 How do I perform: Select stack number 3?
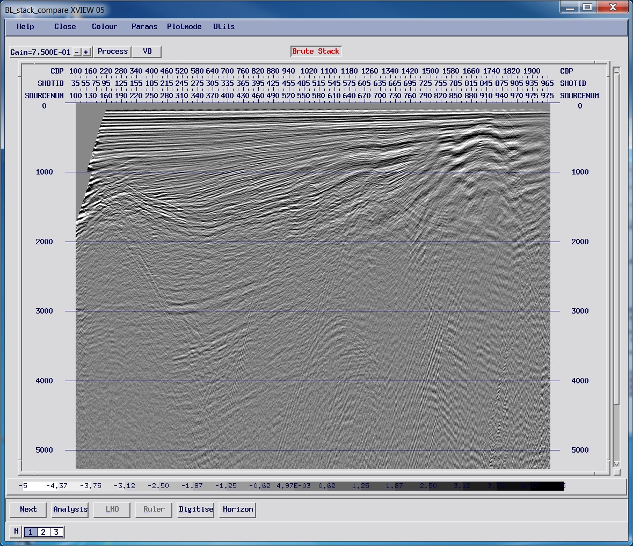click(56, 532)
